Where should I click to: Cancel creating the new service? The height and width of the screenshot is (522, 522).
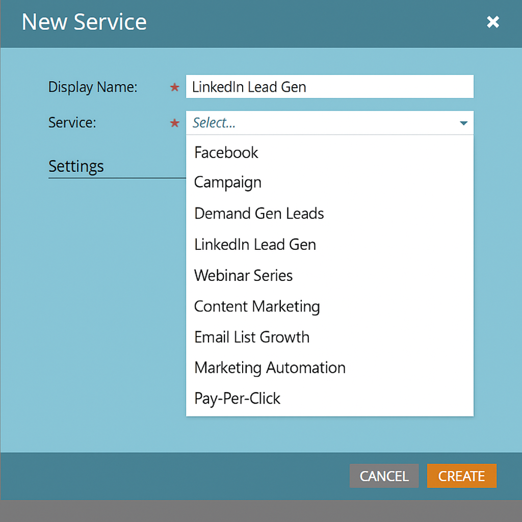[384, 476]
